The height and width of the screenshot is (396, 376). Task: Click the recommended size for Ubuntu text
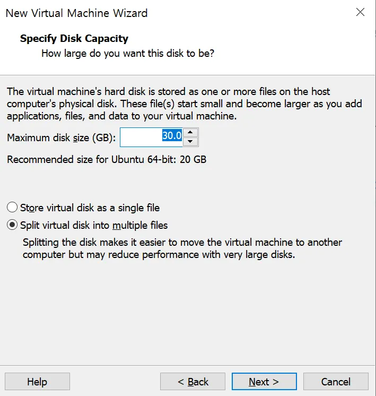pos(107,159)
